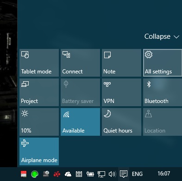Toggle Bluetooth tile on or off
Screen dimensions: 182x181
[163, 92]
